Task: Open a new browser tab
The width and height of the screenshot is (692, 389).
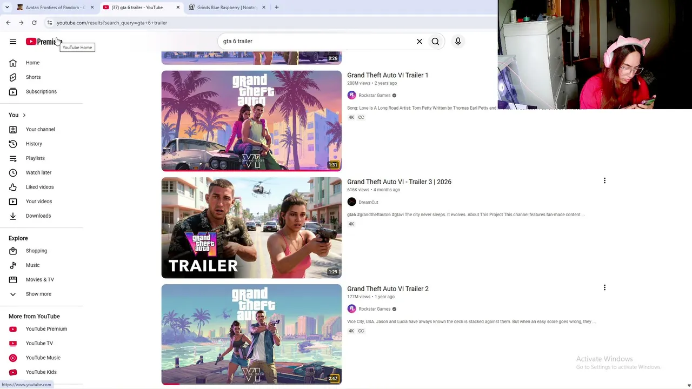Action: tap(277, 8)
